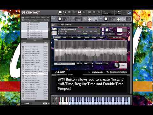Click the Master Tune knob
Viewport: 153px width, 115px height.
106,19
